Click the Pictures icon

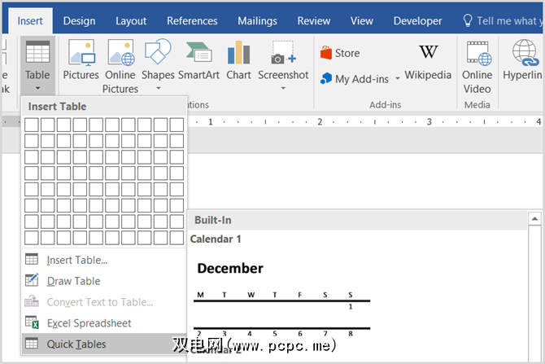[81, 53]
